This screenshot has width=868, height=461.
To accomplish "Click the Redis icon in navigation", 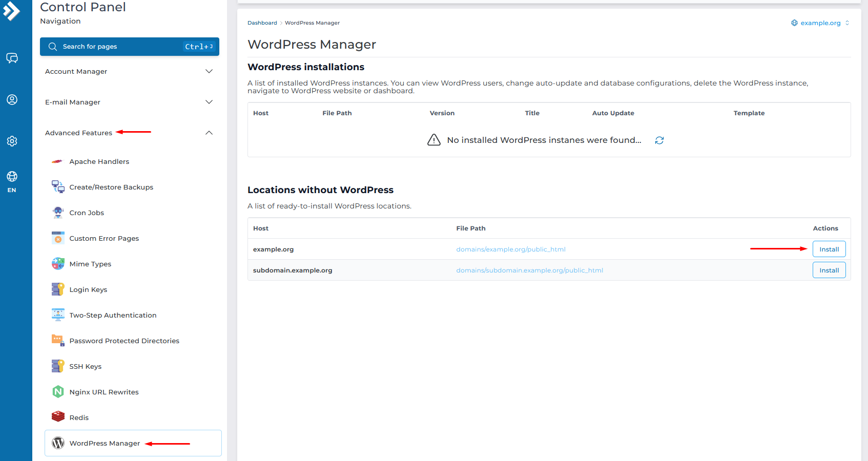I will [x=58, y=417].
